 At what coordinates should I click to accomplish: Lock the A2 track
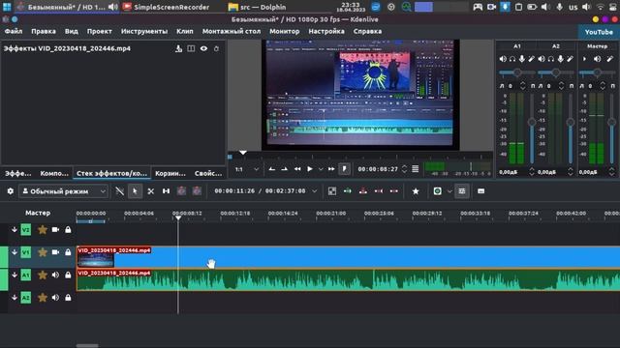[68, 297]
